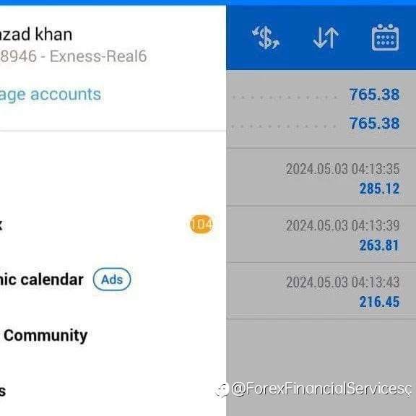Open the history entry timestamped 04:13:39
416x416 pixels.
321,235
